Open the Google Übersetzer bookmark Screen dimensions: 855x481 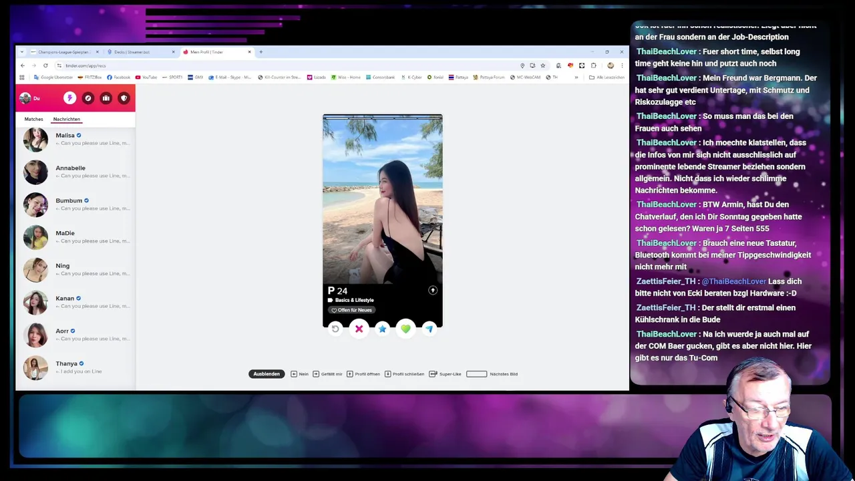coord(53,77)
